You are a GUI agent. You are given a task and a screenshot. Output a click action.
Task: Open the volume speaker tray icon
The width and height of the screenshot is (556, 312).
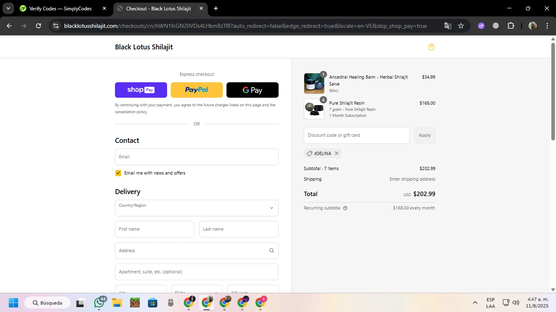coord(516,303)
